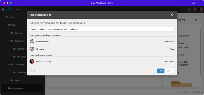Screen dimensions: 204x95
Task: Click the Administrators group icon
Action: tap(32, 42)
